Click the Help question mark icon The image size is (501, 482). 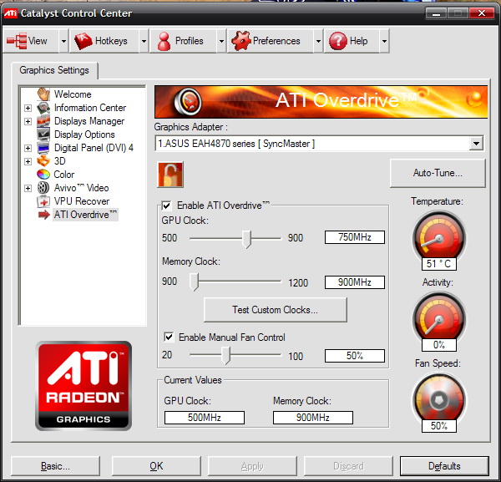click(x=337, y=41)
